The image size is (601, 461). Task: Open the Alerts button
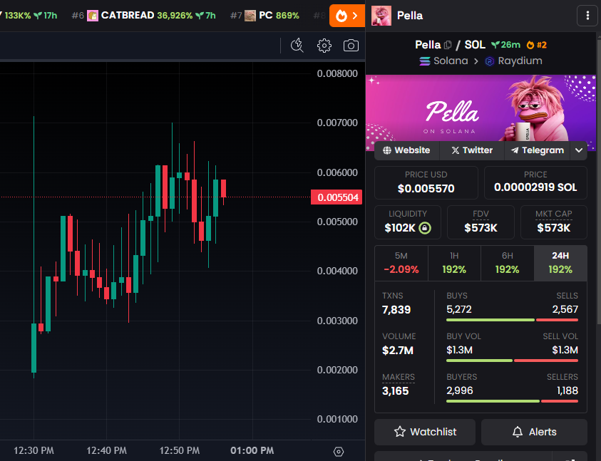(534, 432)
